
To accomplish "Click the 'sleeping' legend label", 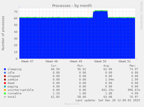I will point(14,69).
